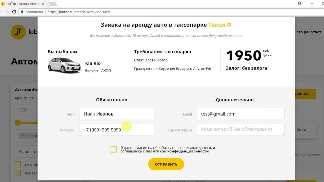Open a new browser tab
The image size is (324, 182).
(x=52, y=4)
